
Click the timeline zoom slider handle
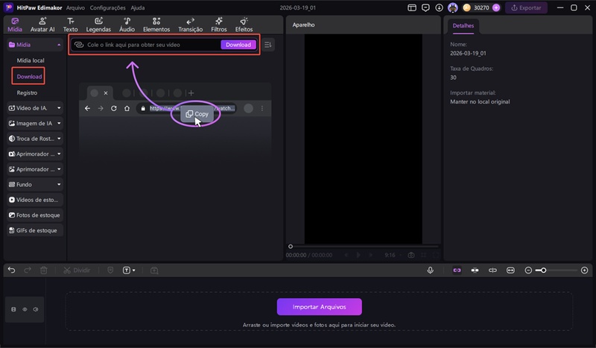(x=544, y=271)
